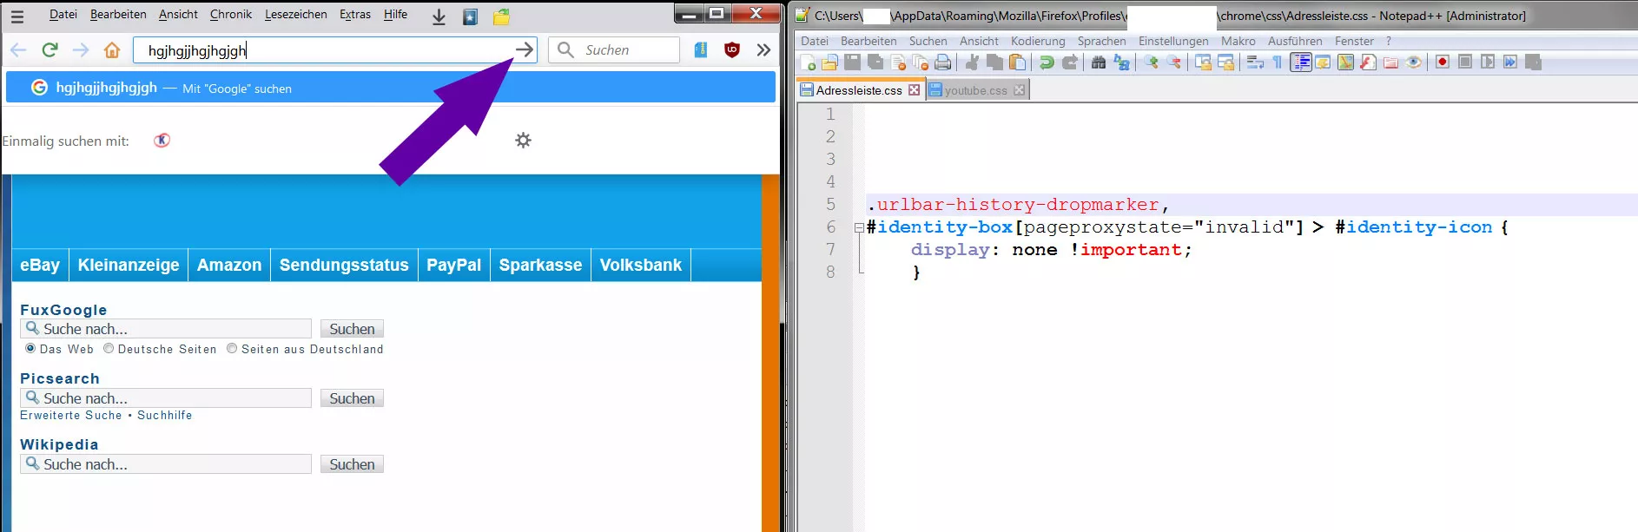Close the Adressleiste.css tab
This screenshot has height=532, width=1638.
(914, 90)
